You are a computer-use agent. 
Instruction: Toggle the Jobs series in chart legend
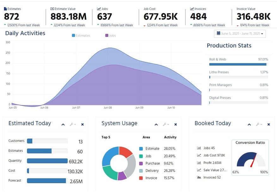coord(110,35)
